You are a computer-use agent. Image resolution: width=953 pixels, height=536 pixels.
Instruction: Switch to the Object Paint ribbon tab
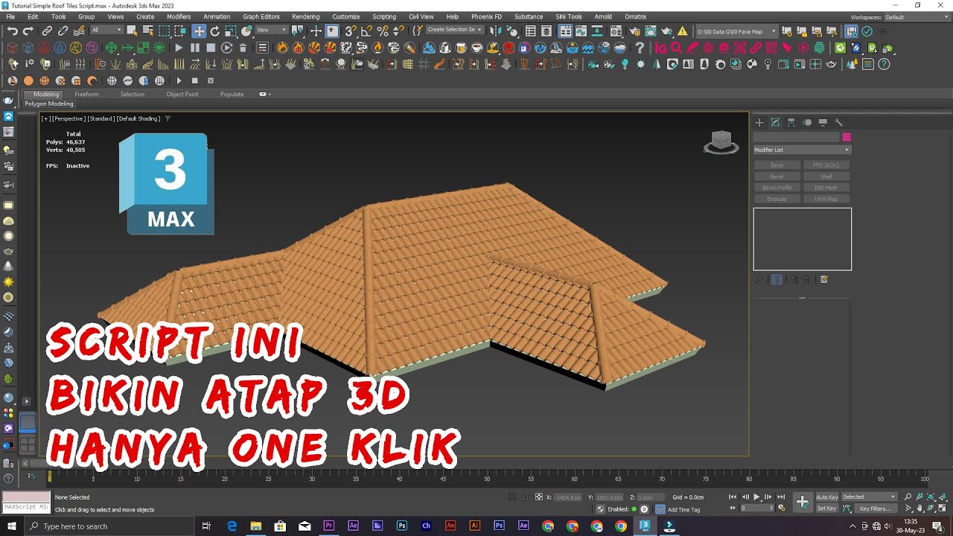182,95
